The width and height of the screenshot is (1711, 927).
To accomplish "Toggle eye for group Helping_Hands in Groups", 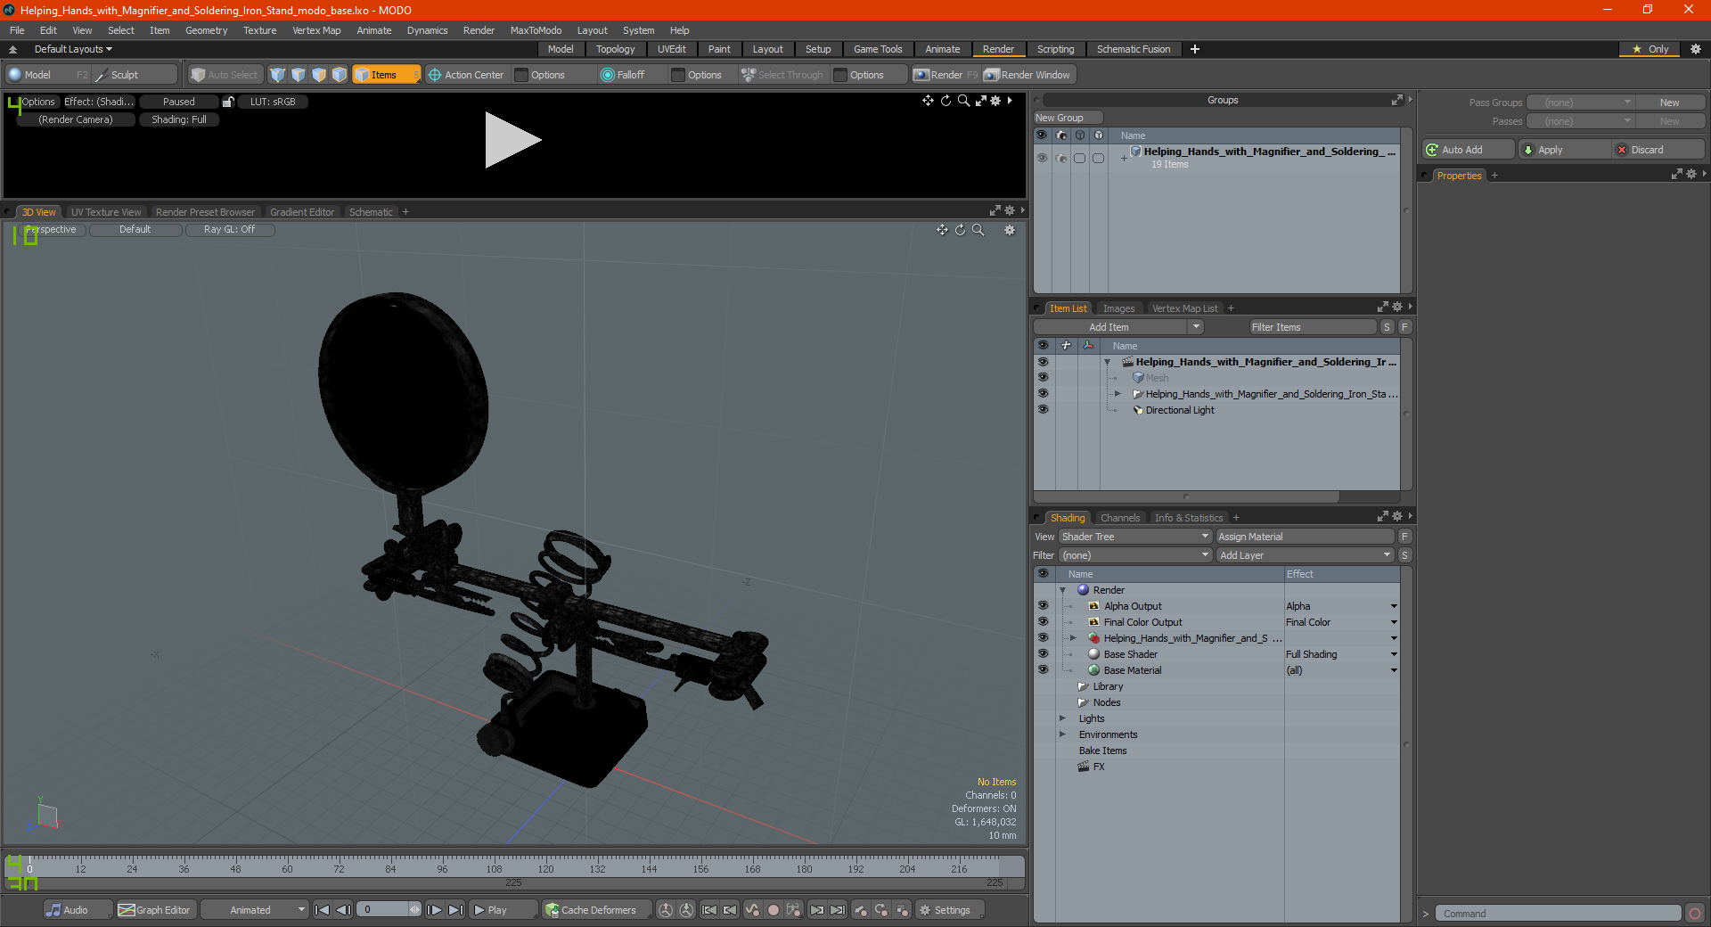I will [x=1042, y=158].
